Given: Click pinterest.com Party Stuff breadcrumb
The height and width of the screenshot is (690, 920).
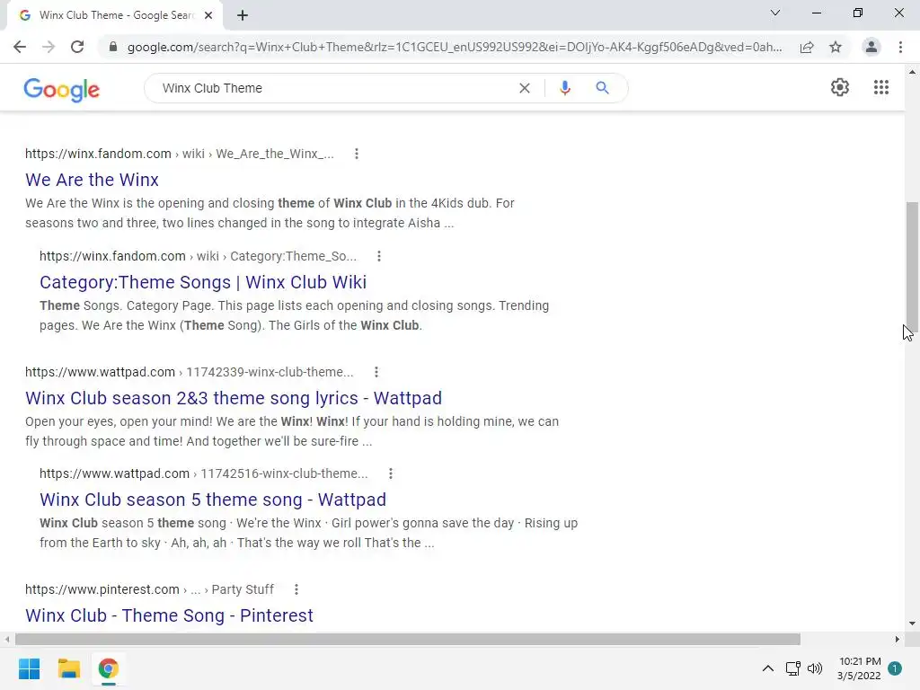Looking at the screenshot, I should tap(243, 589).
